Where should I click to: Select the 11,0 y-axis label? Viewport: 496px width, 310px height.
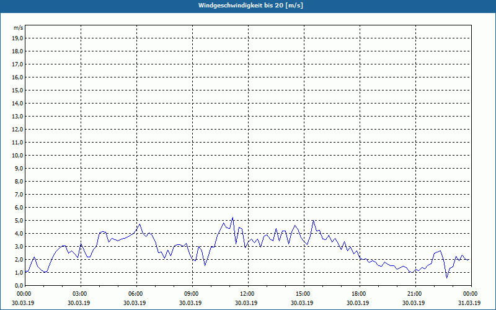click(17, 143)
